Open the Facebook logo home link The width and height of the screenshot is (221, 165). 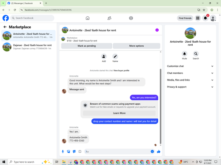pyautogui.click(x=6, y=18)
